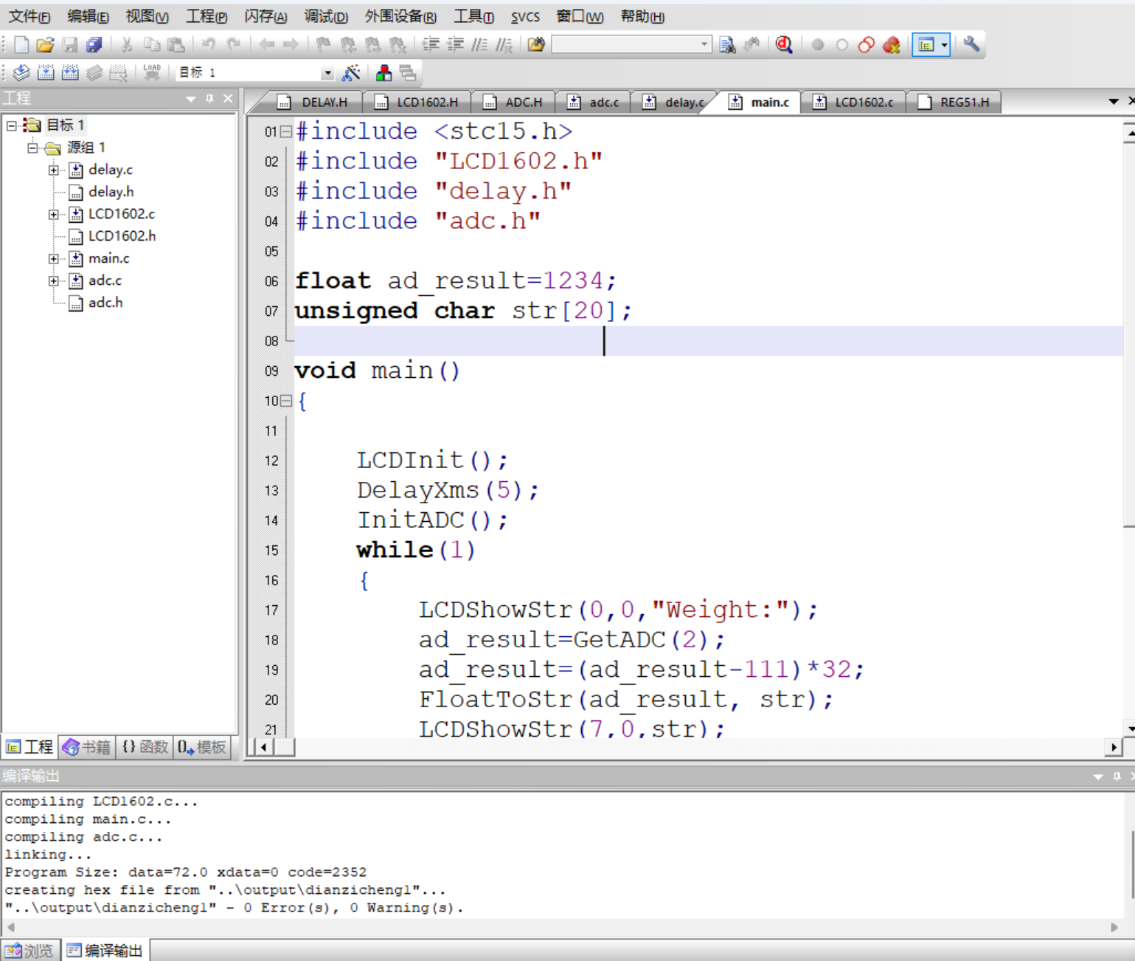The height and width of the screenshot is (961, 1135).
Task: Collapse code fold at line 01
Action: pos(286,131)
